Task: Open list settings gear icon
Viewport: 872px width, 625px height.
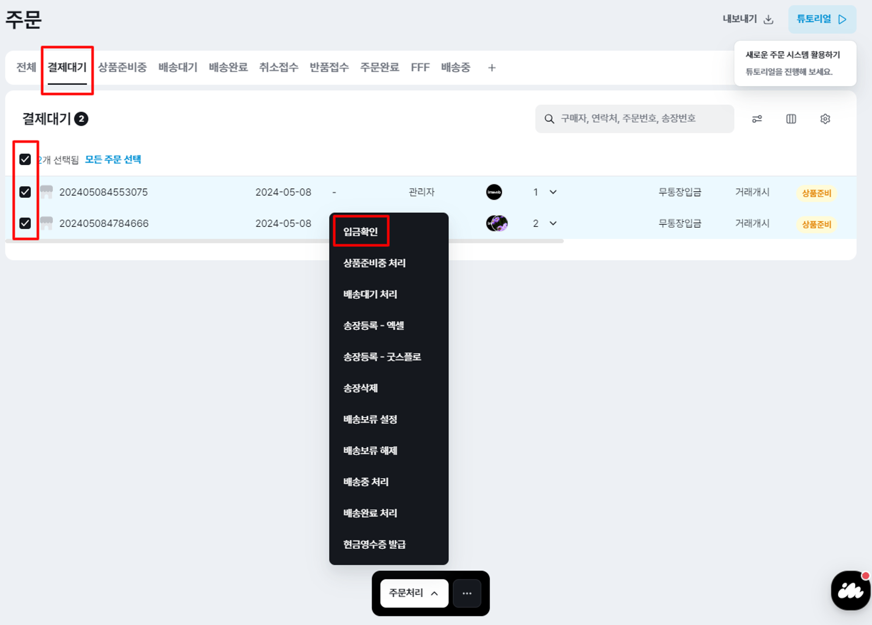Action: (825, 119)
